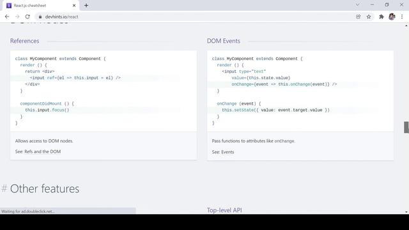Click 'return <div>' code line
Screen dimensions: 409x230
tap(40, 72)
